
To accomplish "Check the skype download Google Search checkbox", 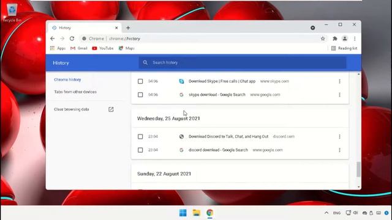I will pyautogui.click(x=140, y=95).
